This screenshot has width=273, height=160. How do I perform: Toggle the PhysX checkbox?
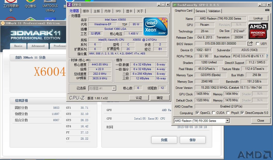(x=228, y=113)
